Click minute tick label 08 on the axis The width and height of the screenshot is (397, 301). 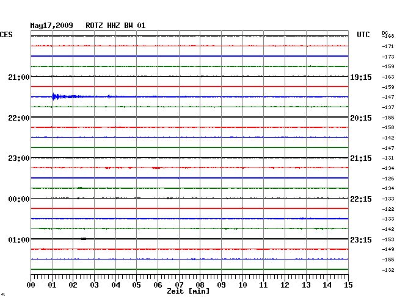[x=200, y=285]
